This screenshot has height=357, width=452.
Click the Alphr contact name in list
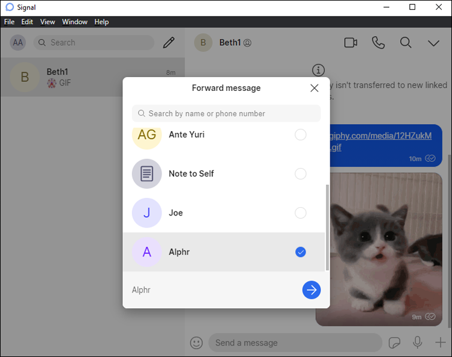point(180,252)
